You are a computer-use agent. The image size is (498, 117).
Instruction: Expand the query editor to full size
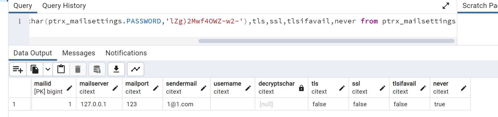pos(446,6)
